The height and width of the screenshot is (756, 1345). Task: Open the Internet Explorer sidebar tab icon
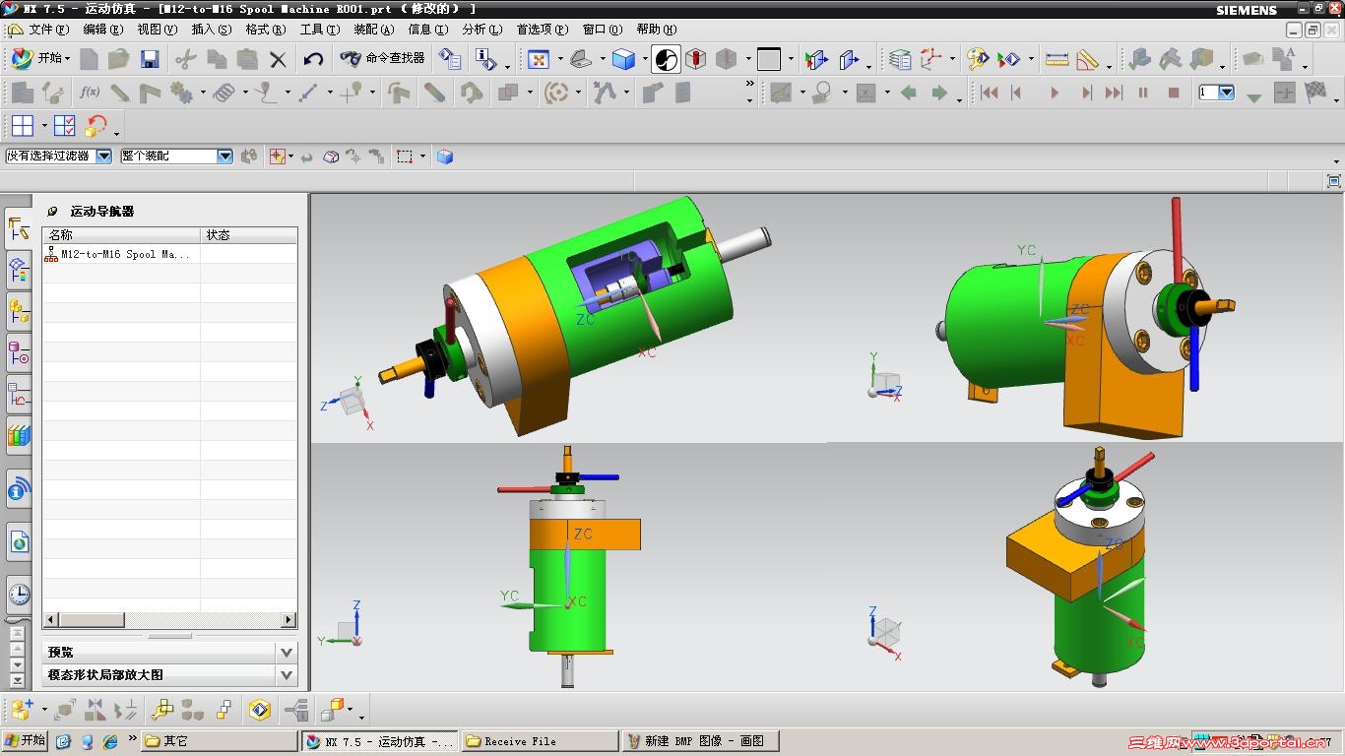(19, 540)
